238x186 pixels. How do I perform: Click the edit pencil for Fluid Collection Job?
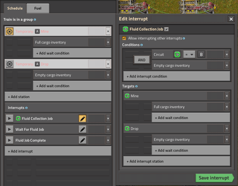pyautogui.click(x=83, y=118)
